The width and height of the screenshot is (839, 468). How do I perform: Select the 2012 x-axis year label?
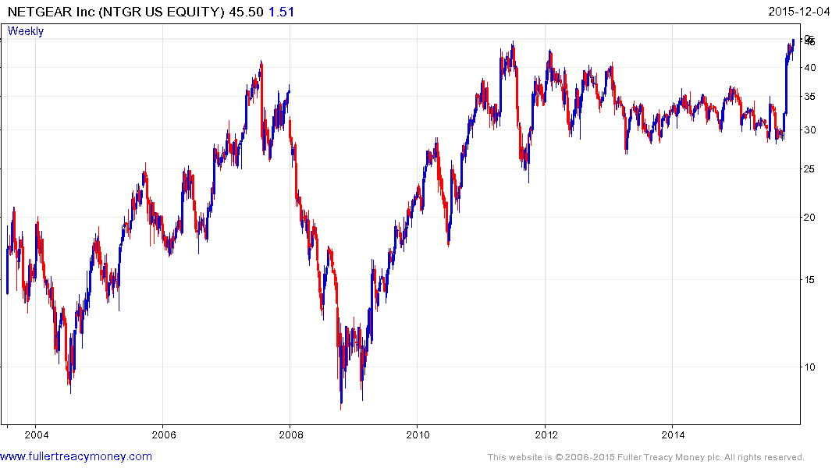pyautogui.click(x=546, y=434)
